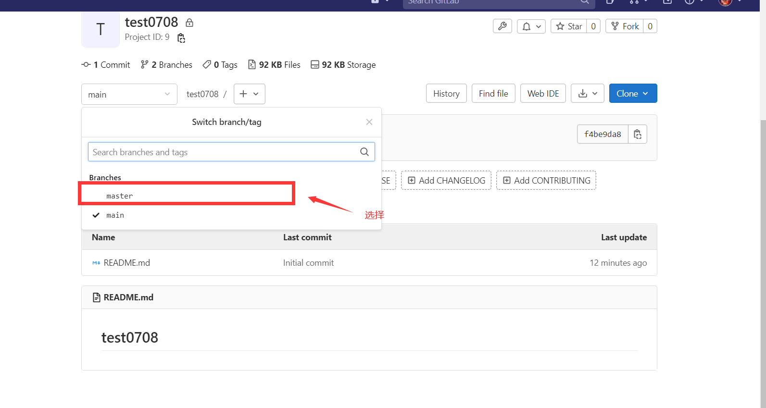The image size is (766, 408).
Task: Click Add CHANGELOG
Action: 446,180
